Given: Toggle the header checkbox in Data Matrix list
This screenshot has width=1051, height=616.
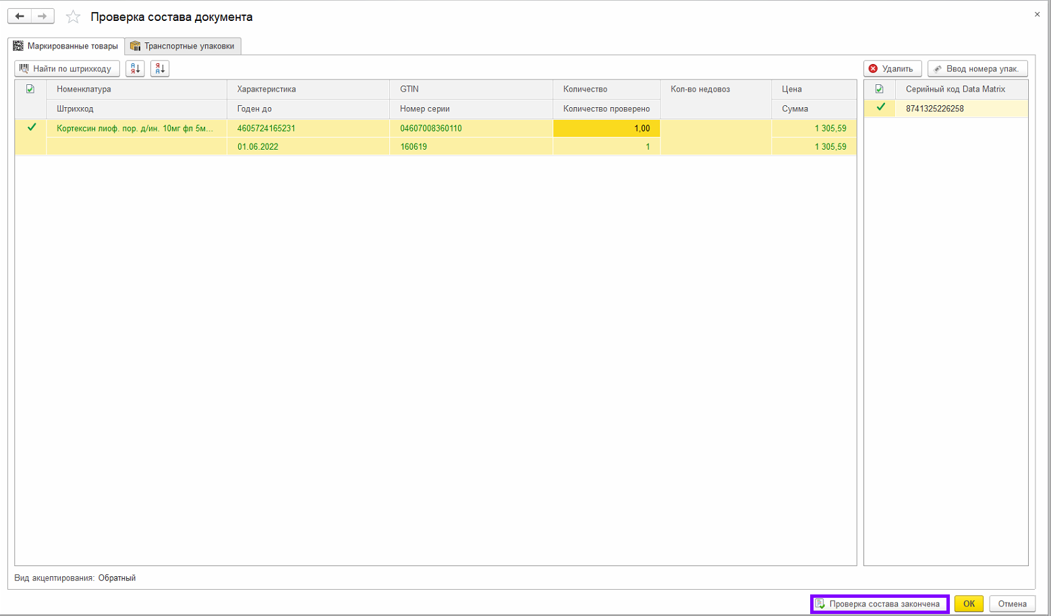Looking at the screenshot, I should point(879,89).
